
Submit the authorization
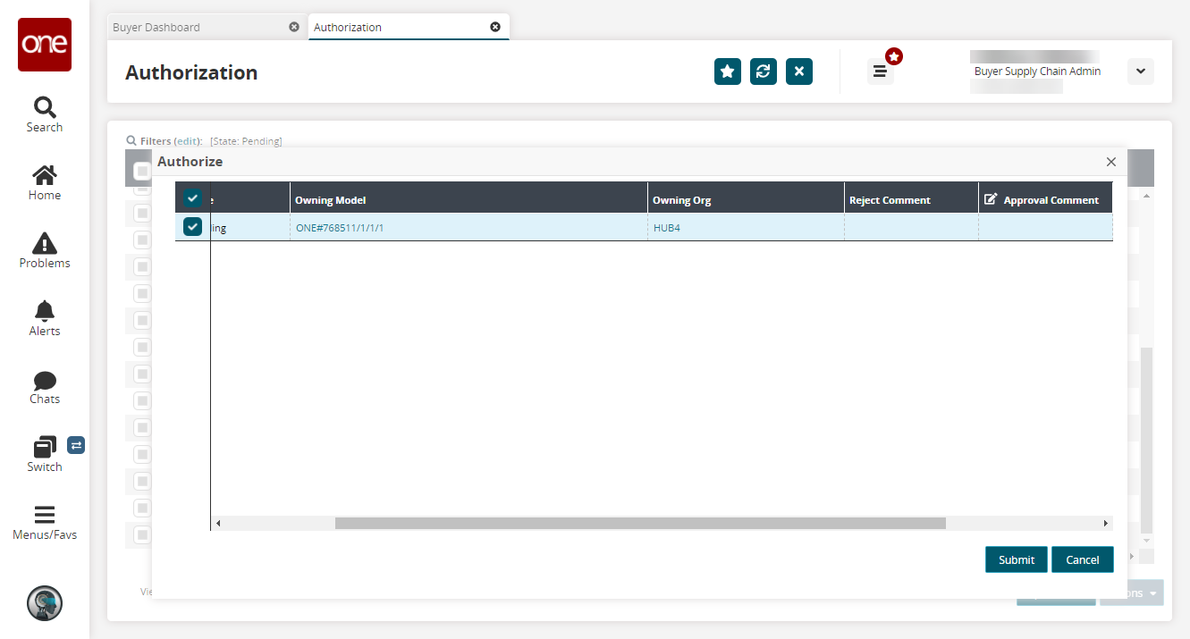[x=1017, y=559]
